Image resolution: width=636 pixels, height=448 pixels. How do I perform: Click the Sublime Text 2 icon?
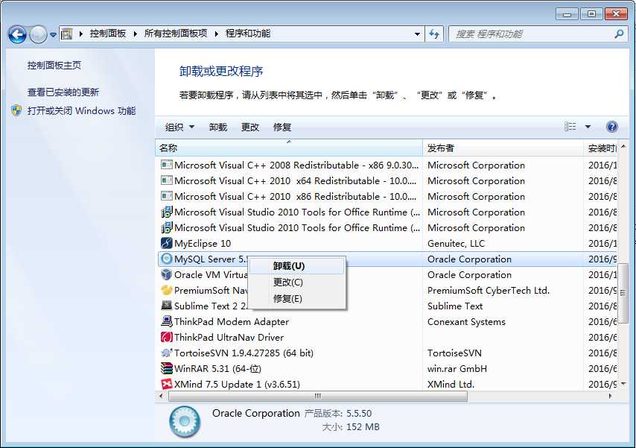[167, 306]
